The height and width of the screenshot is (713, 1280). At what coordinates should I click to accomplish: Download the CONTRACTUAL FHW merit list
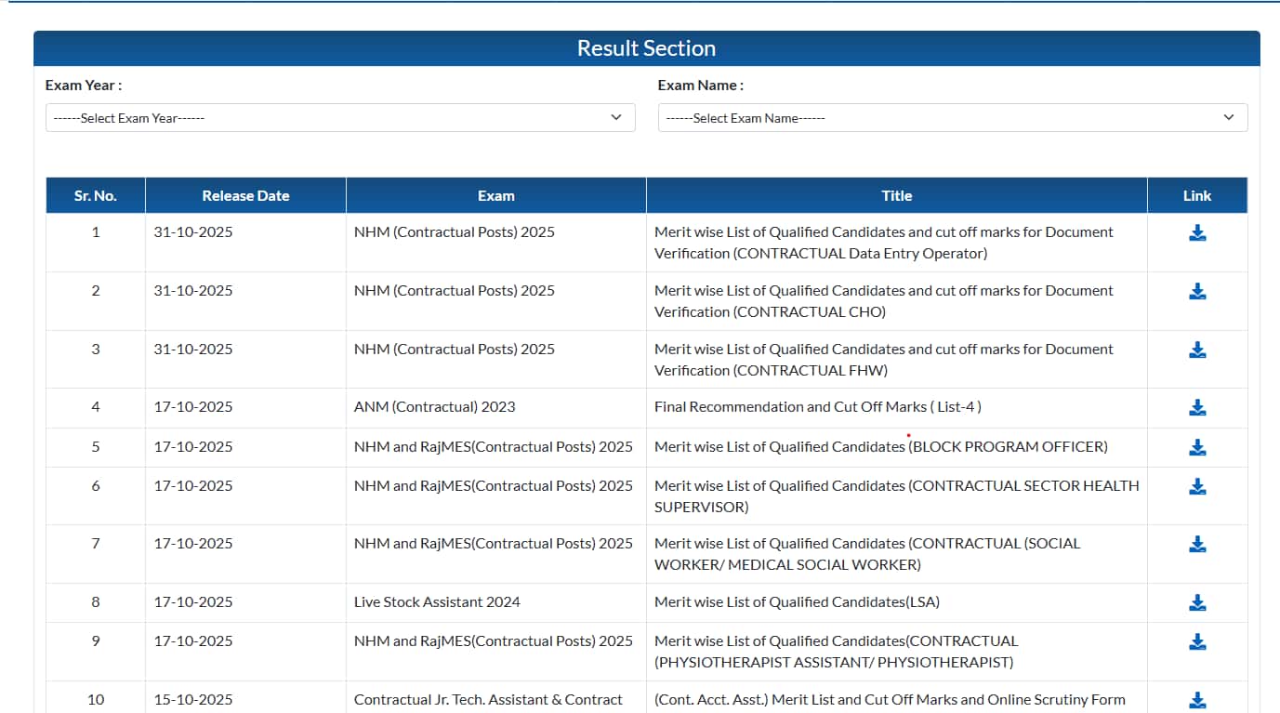(1197, 350)
